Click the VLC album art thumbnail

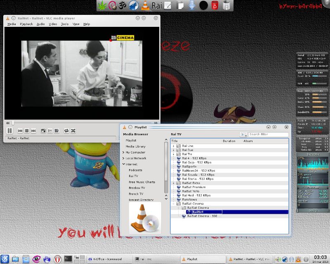click(x=145, y=218)
